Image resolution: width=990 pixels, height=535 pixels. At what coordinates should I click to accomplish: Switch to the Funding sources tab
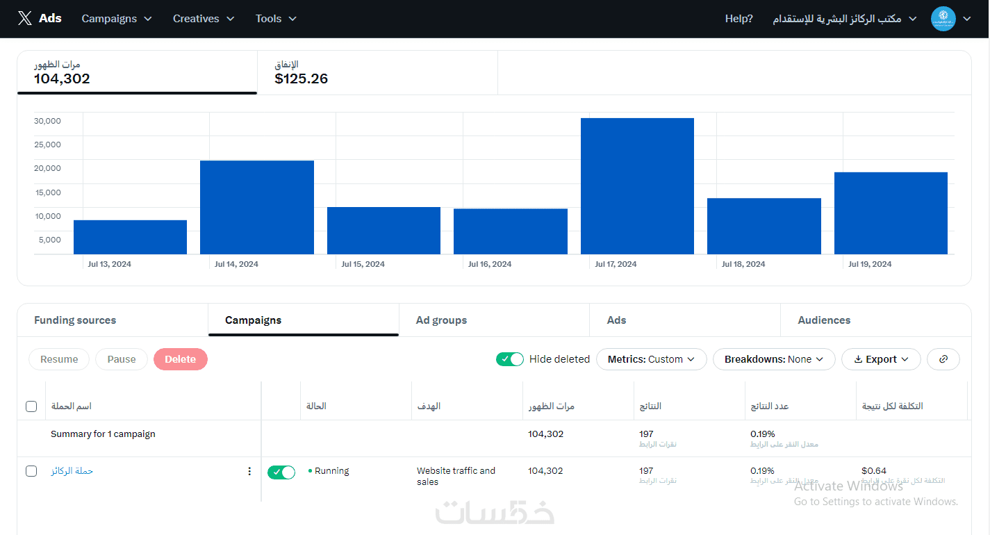113,320
